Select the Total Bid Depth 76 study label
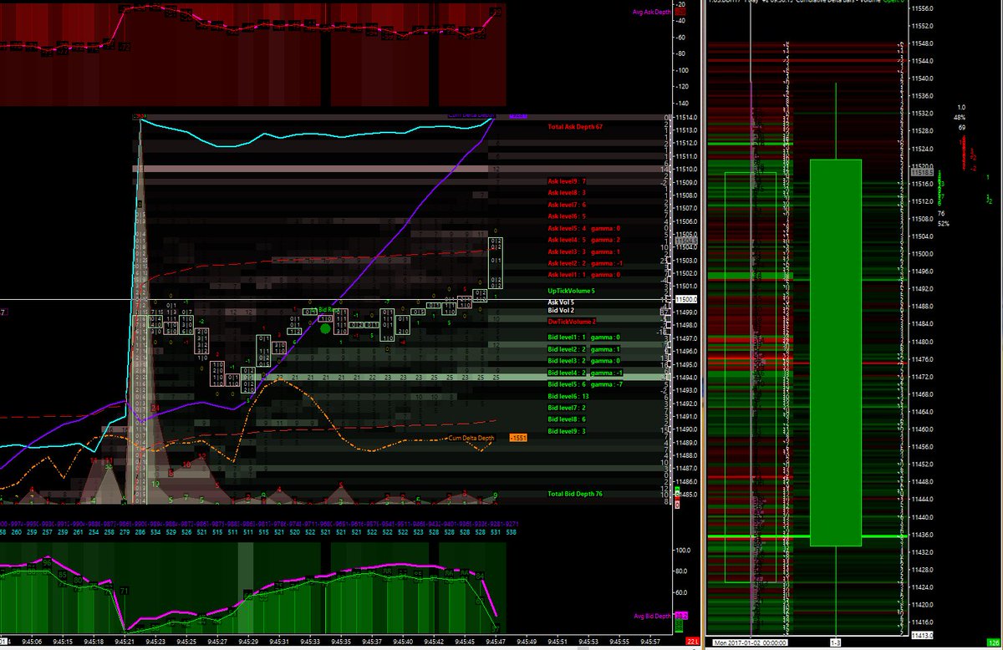The width and height of the screenshot is (1003, 650). point(575,495)
